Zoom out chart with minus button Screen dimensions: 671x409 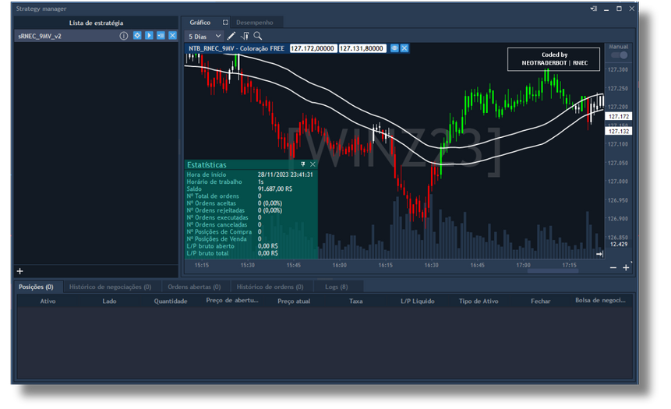(x=613, y=267)
